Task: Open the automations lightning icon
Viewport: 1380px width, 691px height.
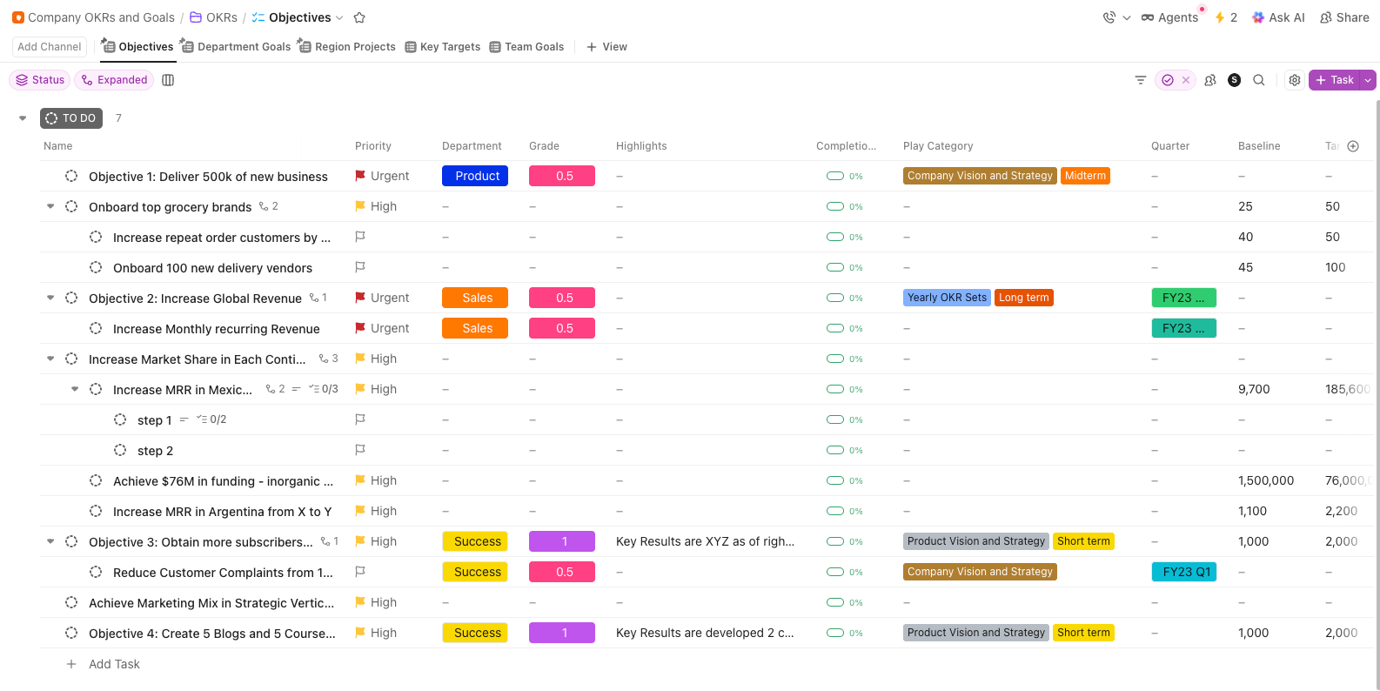Action: (1220, 17)
